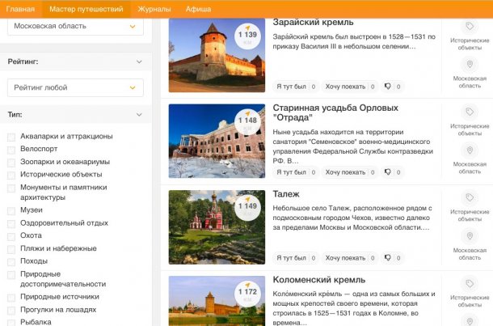
Task: Click 1 148 km distance badge
Action: (x=248, y=122)
